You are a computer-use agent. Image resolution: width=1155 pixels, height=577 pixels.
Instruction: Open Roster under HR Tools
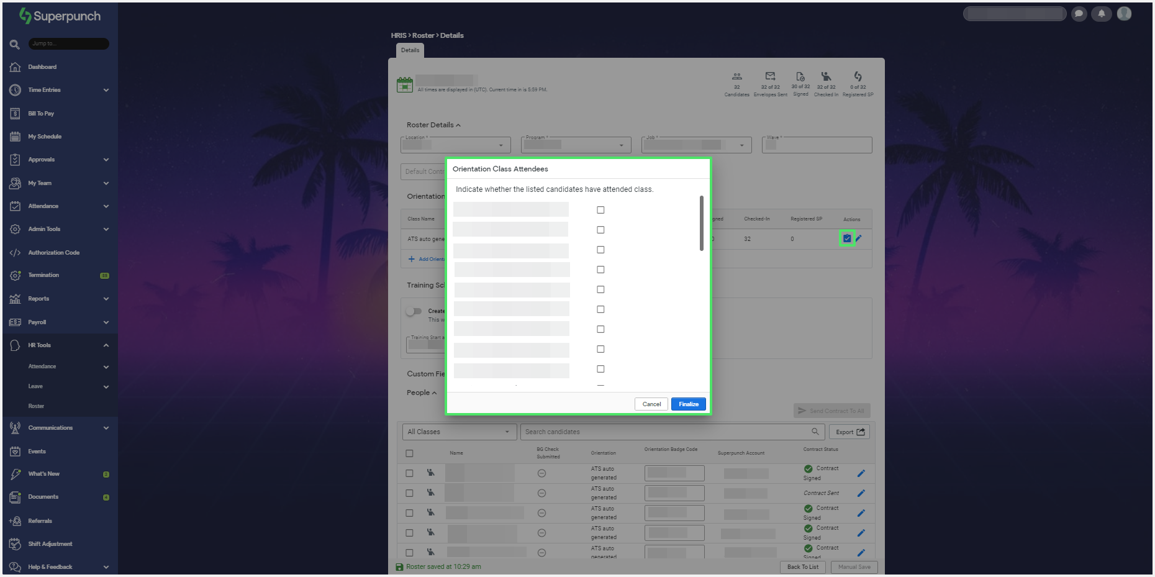(x=36, y=406)
